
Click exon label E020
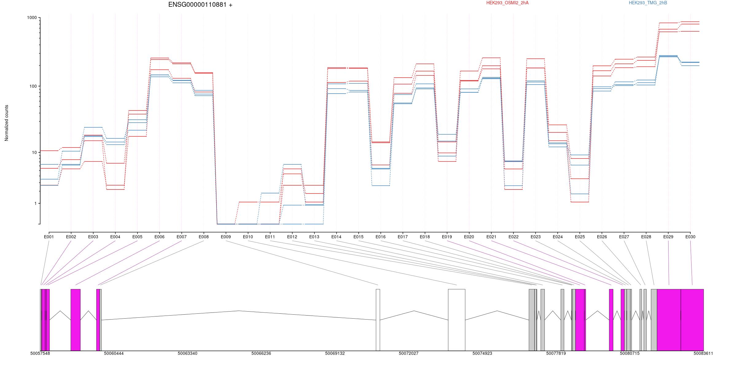[469, 237]
